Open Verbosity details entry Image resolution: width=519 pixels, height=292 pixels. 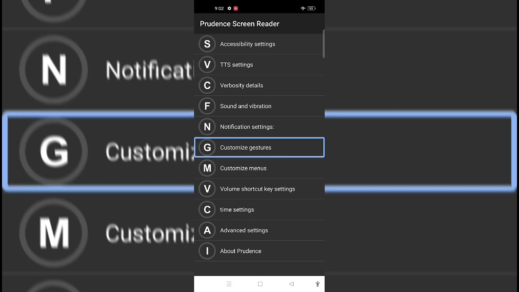[x=259, y=85]
